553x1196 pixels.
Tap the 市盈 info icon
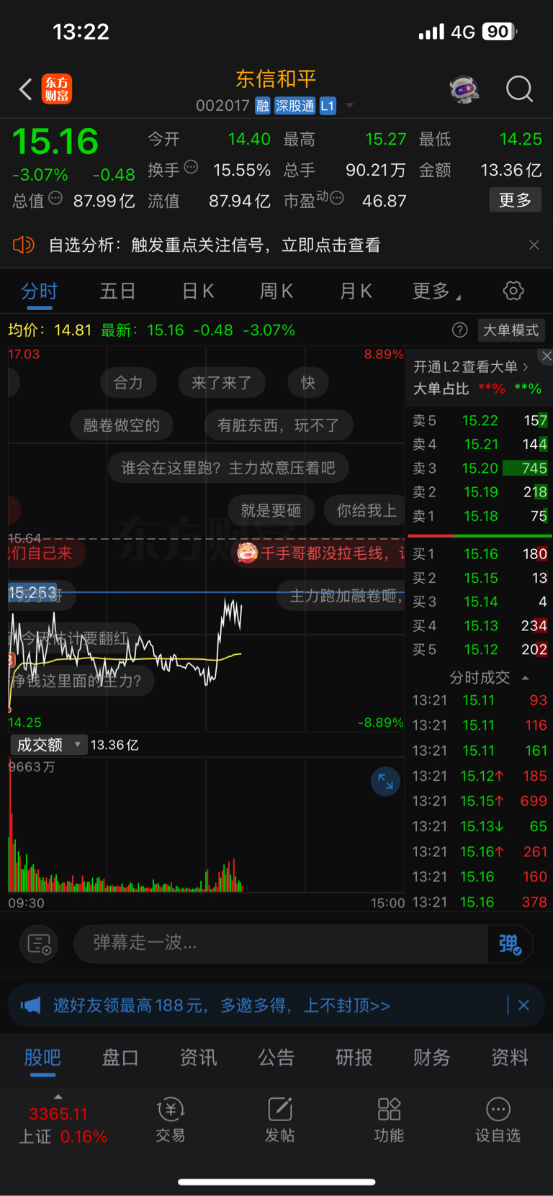(336, 198)
